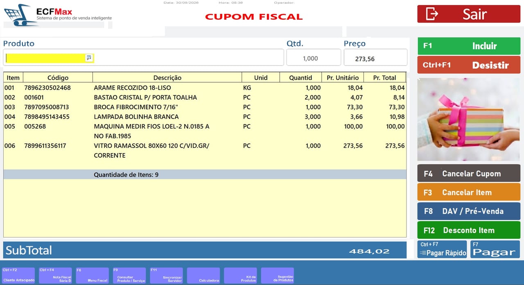Open Menu Fiscal (F6)
Viewport: 524px width, 285px height.
click(x=92, y=275)
